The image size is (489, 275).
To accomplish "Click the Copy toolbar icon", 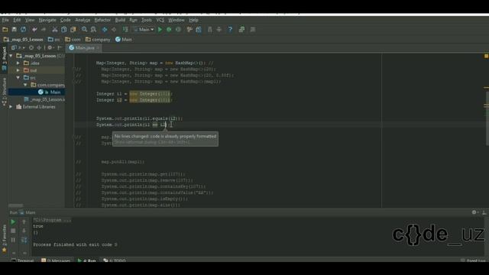I will pyautogui.click(x=64, y=30).
